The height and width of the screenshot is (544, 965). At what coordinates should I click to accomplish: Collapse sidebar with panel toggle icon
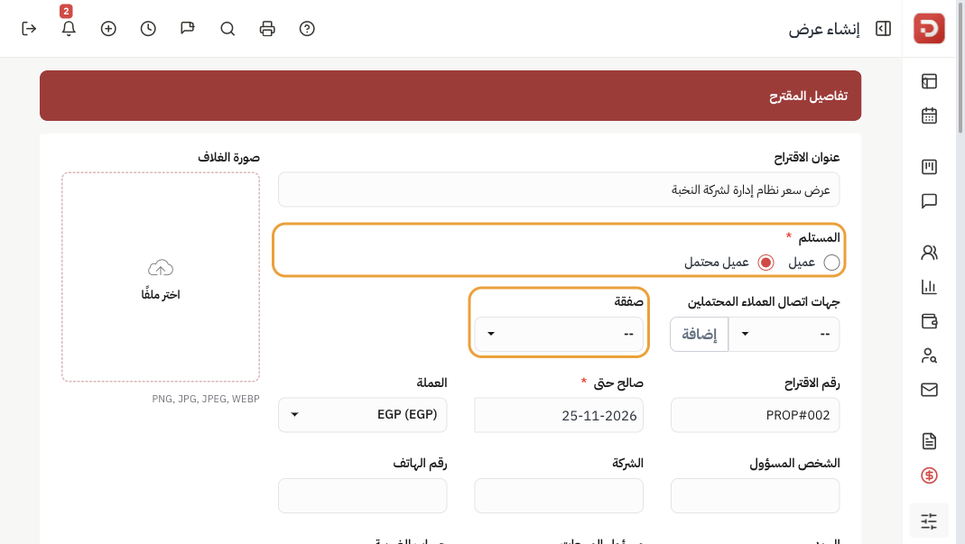coord(883,29)
